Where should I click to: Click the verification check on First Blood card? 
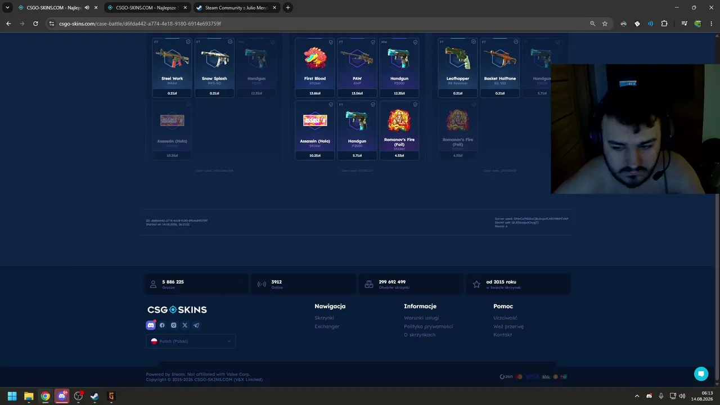331,42
